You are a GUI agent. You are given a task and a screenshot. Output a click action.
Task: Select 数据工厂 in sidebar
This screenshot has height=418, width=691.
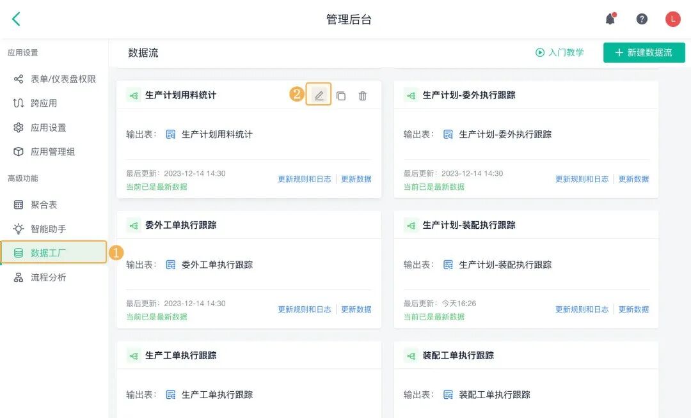pos(54,252)
